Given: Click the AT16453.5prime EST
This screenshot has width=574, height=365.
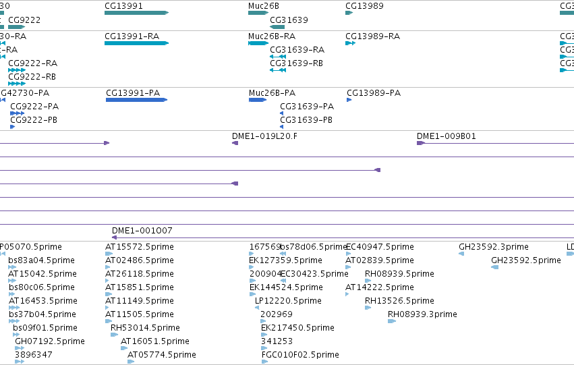Looking at the screenshot, I should 14,308.
